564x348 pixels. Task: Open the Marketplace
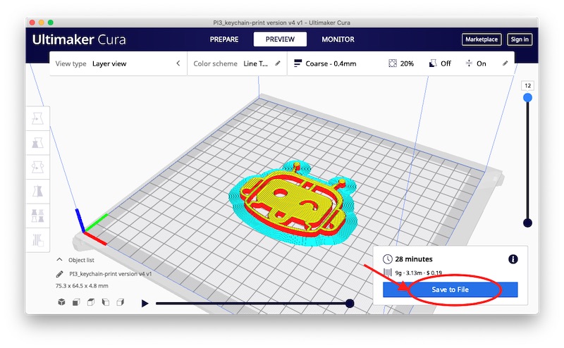482,39
